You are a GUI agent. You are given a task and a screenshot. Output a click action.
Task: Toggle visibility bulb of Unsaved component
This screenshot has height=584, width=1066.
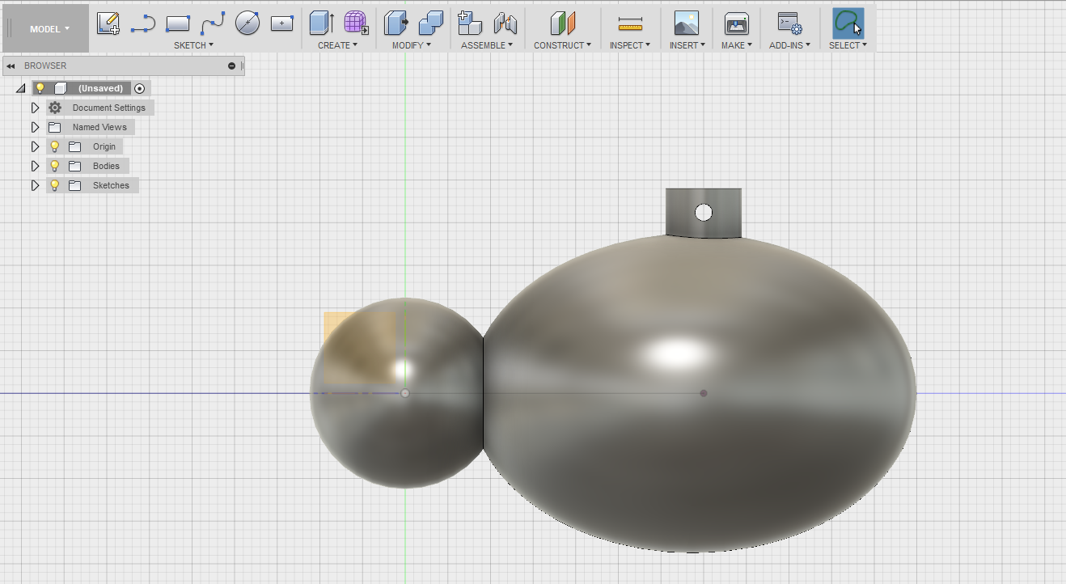pos(40,88)
